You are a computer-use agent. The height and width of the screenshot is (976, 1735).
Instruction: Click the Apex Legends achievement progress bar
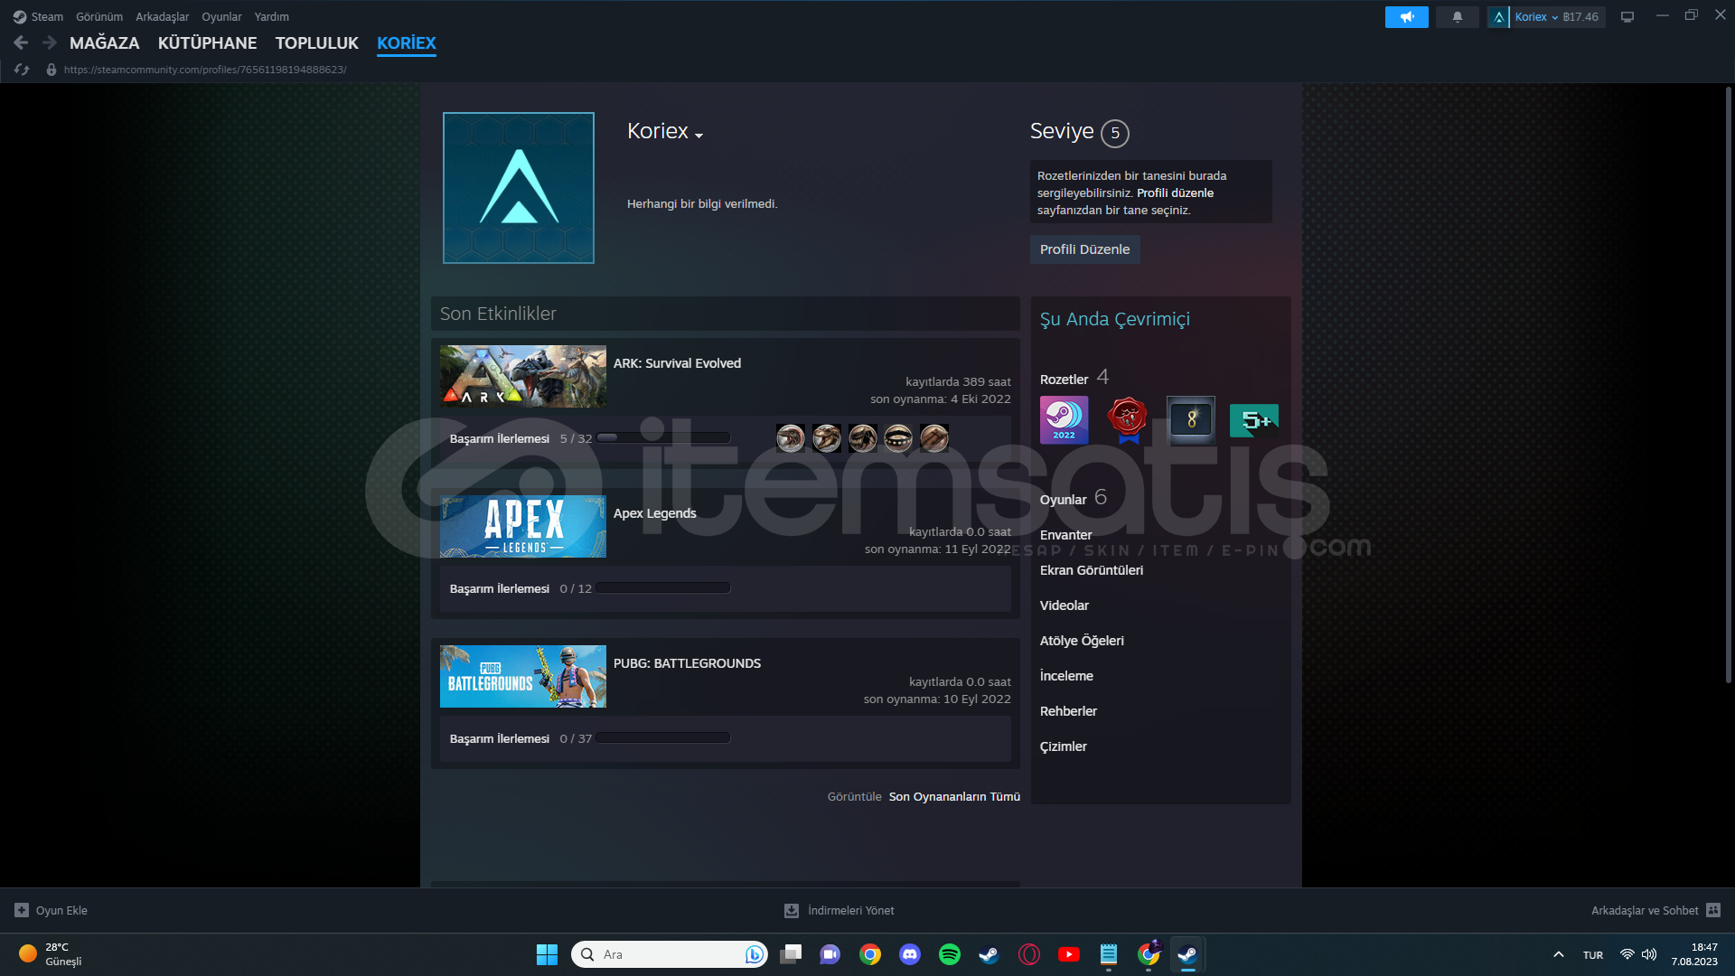[x=663, y=588]
